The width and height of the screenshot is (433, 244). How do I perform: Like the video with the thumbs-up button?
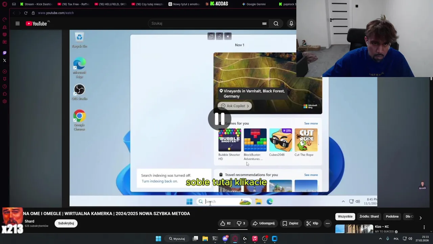(225, 223)
